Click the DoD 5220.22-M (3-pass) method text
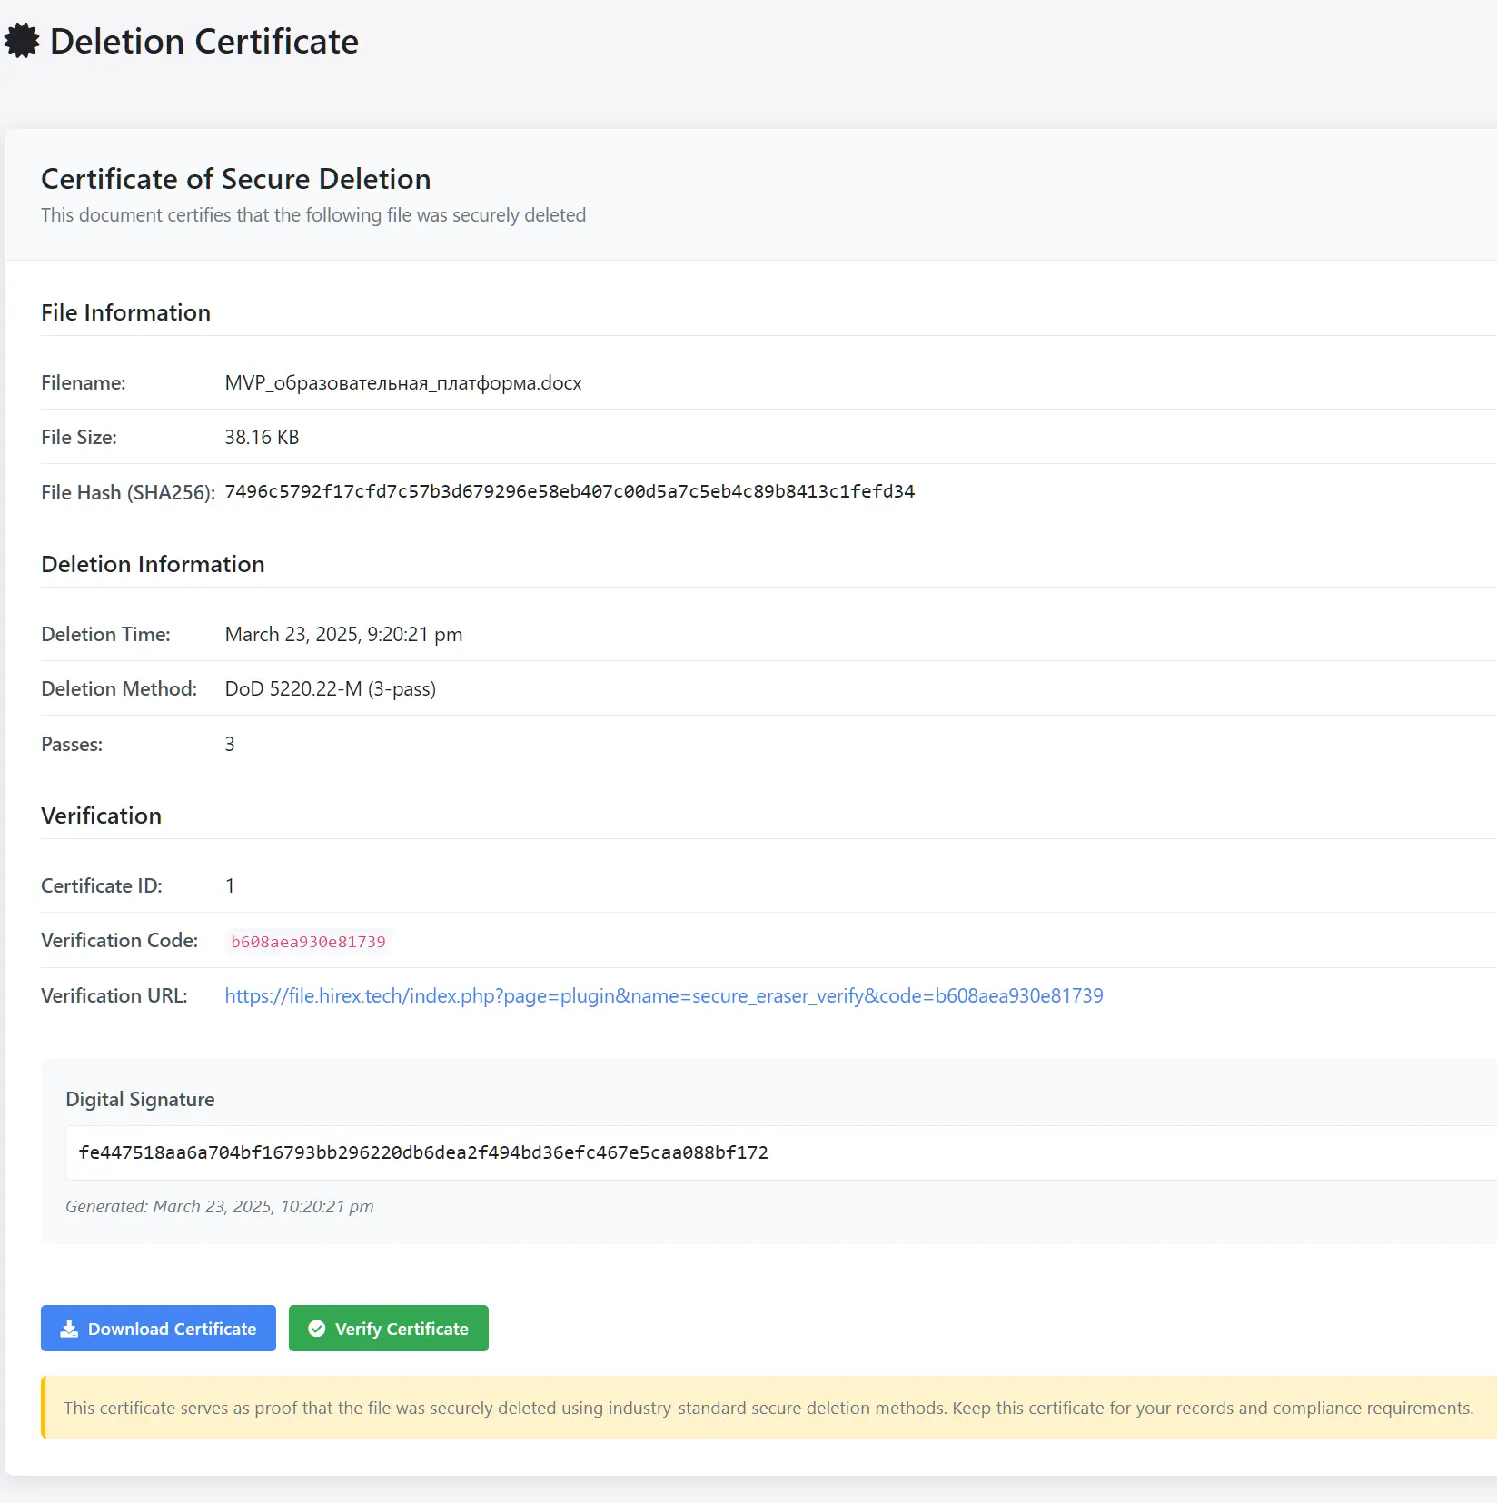Image resolution: width=1497 pixels, height=1503 pixels. [x=330, y=688]
